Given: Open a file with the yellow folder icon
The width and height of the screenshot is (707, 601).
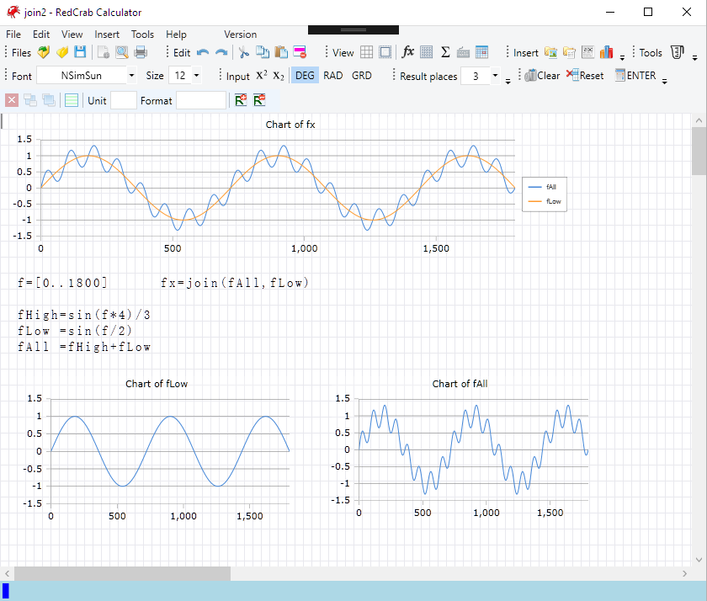Looking at the screenshot, I should coord(62,52).
